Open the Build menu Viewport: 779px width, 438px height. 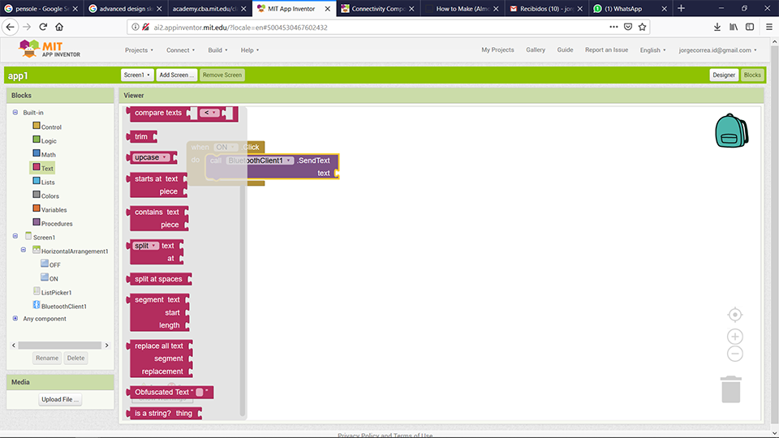217,50
